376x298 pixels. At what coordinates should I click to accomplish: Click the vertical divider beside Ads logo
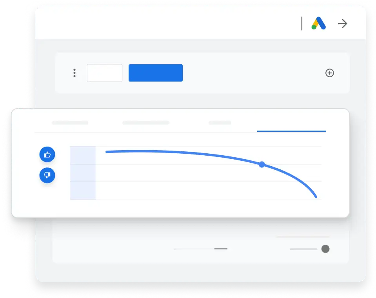(x=302, y=24)
